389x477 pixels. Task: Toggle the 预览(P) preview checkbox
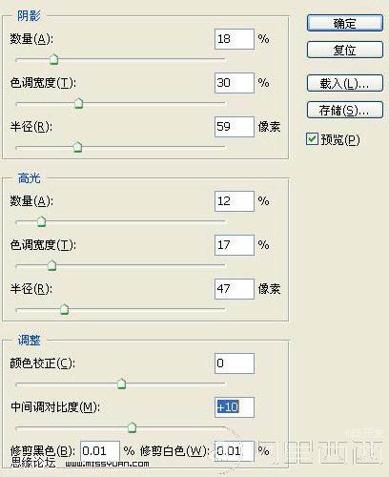[x=312, y=138]
